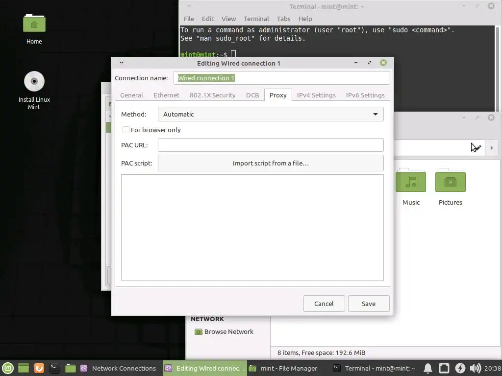
Task: Click Import script from a file button
Action: point(271,163)
